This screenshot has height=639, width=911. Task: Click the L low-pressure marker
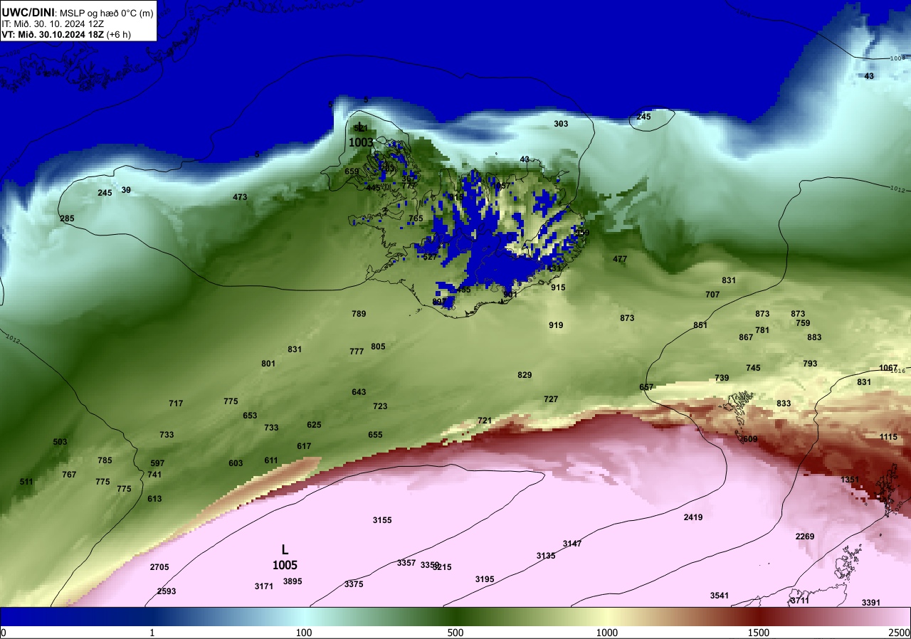click(x=285, y=549)
